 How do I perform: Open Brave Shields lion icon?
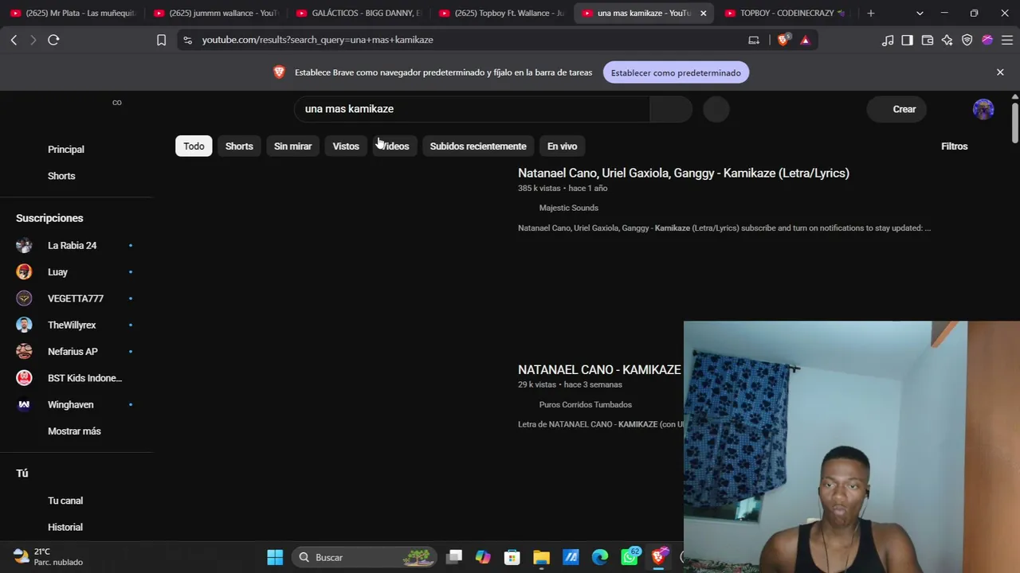(x=783, y=40)
